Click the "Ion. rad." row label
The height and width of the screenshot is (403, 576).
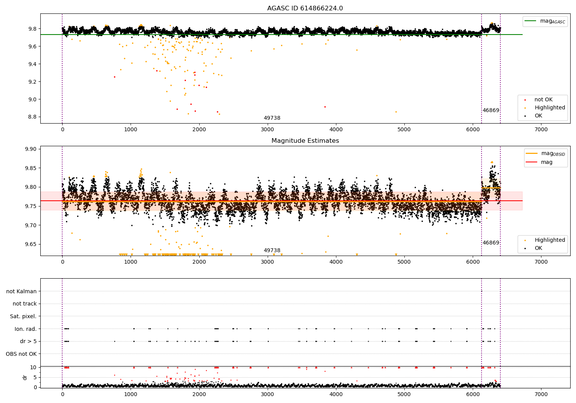(x=26, y=329)
